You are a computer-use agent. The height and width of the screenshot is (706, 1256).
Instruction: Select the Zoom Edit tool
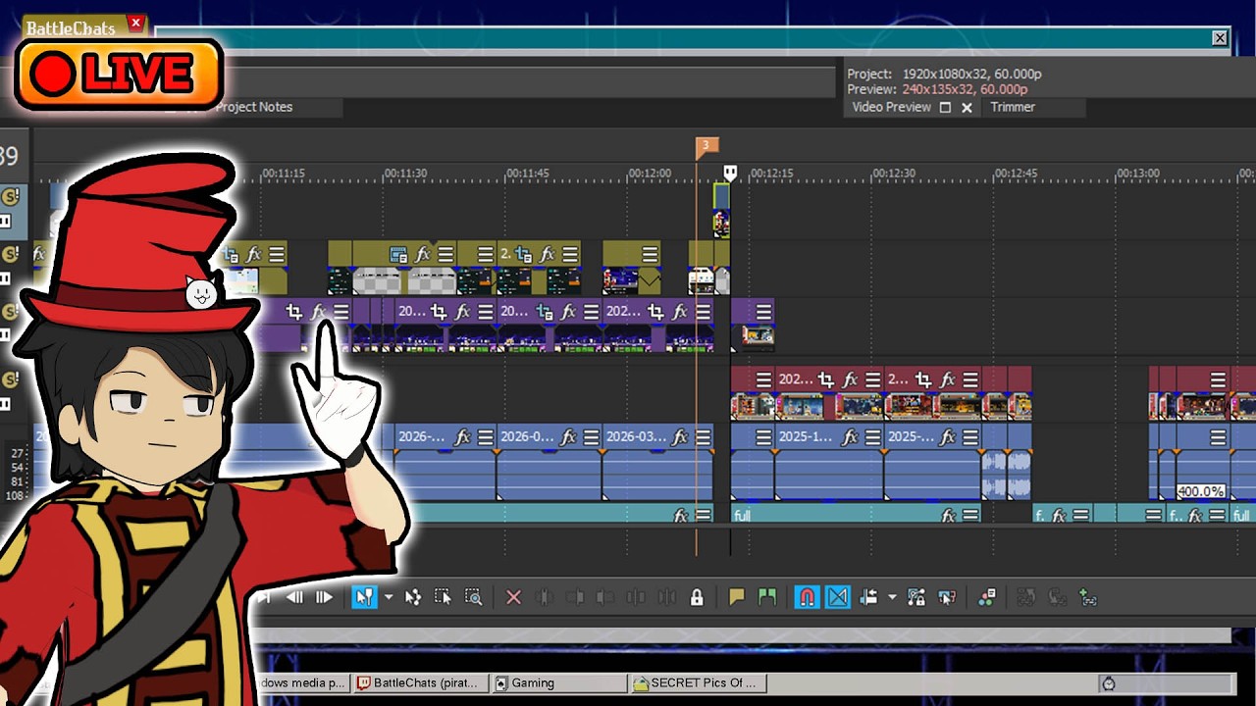473,597
